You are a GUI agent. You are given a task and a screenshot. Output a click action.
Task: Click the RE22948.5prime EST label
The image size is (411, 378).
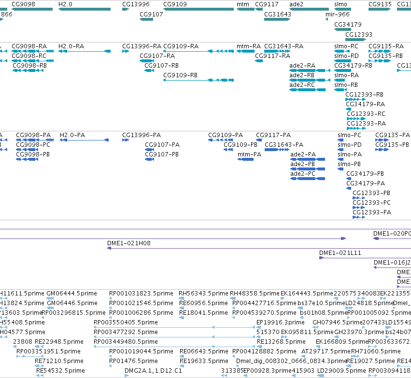click(59, 342)
